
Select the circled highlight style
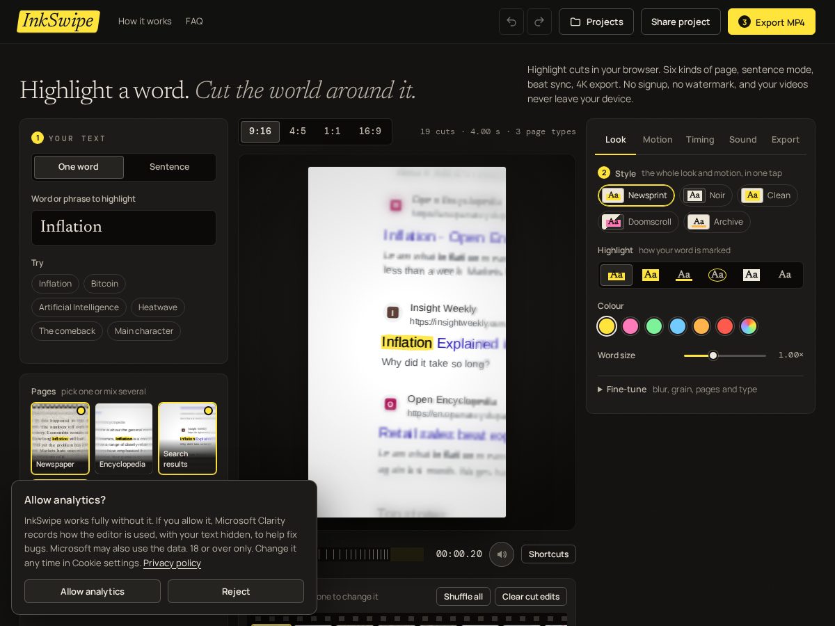pos(717,275)
